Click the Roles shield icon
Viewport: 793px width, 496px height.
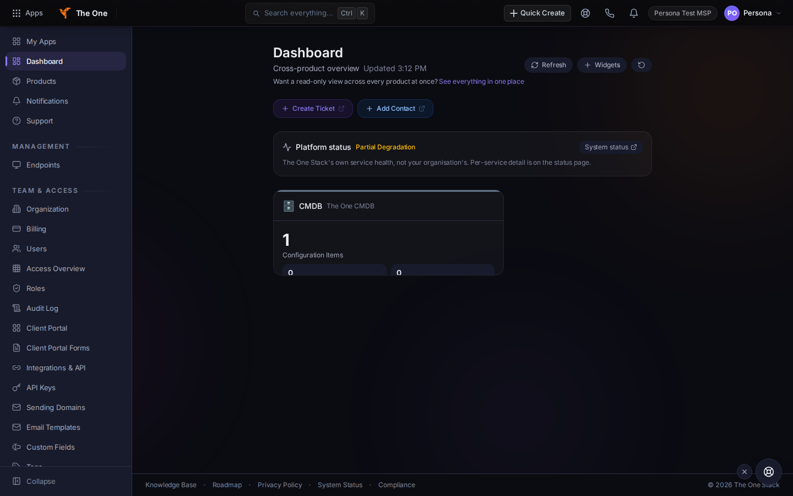click(x=17, y=288)
